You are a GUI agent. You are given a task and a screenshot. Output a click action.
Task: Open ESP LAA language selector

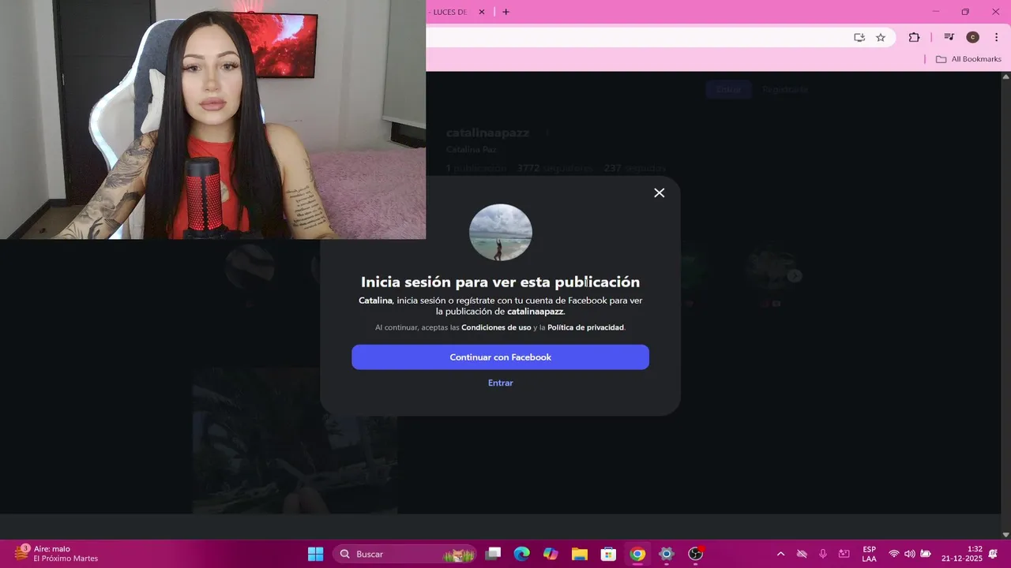(869, 554)
